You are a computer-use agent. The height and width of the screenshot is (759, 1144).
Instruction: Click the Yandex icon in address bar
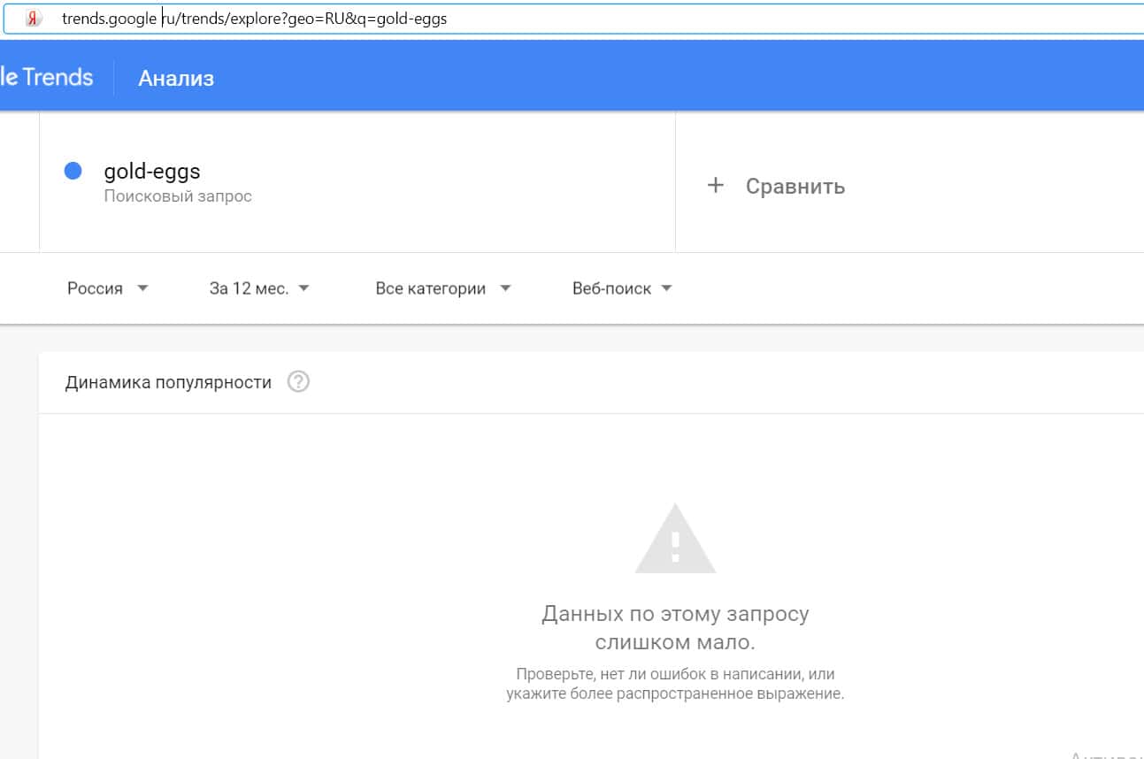pyautogui.click(x=33, y=19)
